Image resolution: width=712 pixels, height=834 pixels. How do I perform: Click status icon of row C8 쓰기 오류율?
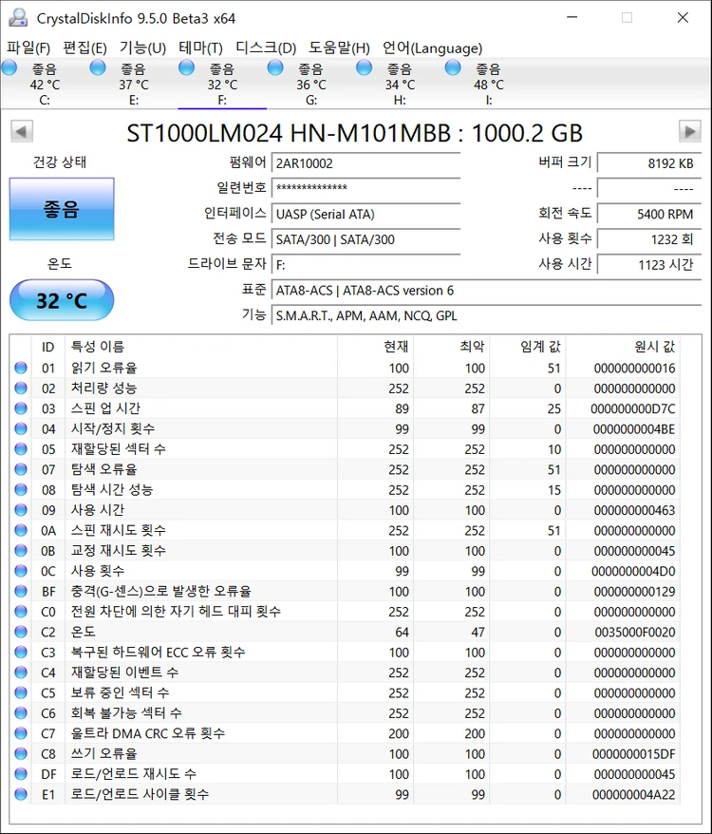21,753
